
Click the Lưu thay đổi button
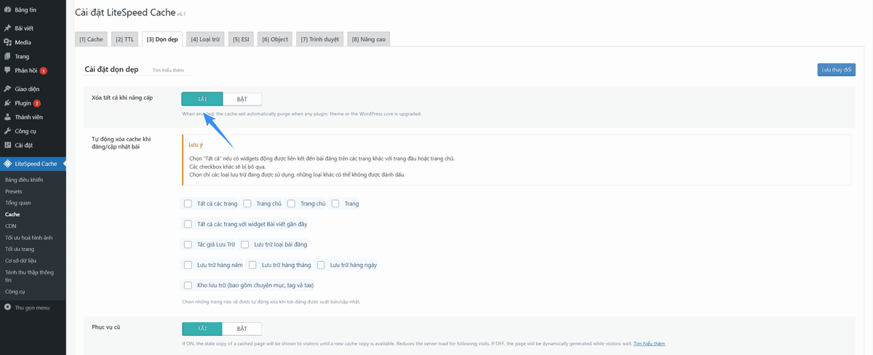click(x=836, y=70)
